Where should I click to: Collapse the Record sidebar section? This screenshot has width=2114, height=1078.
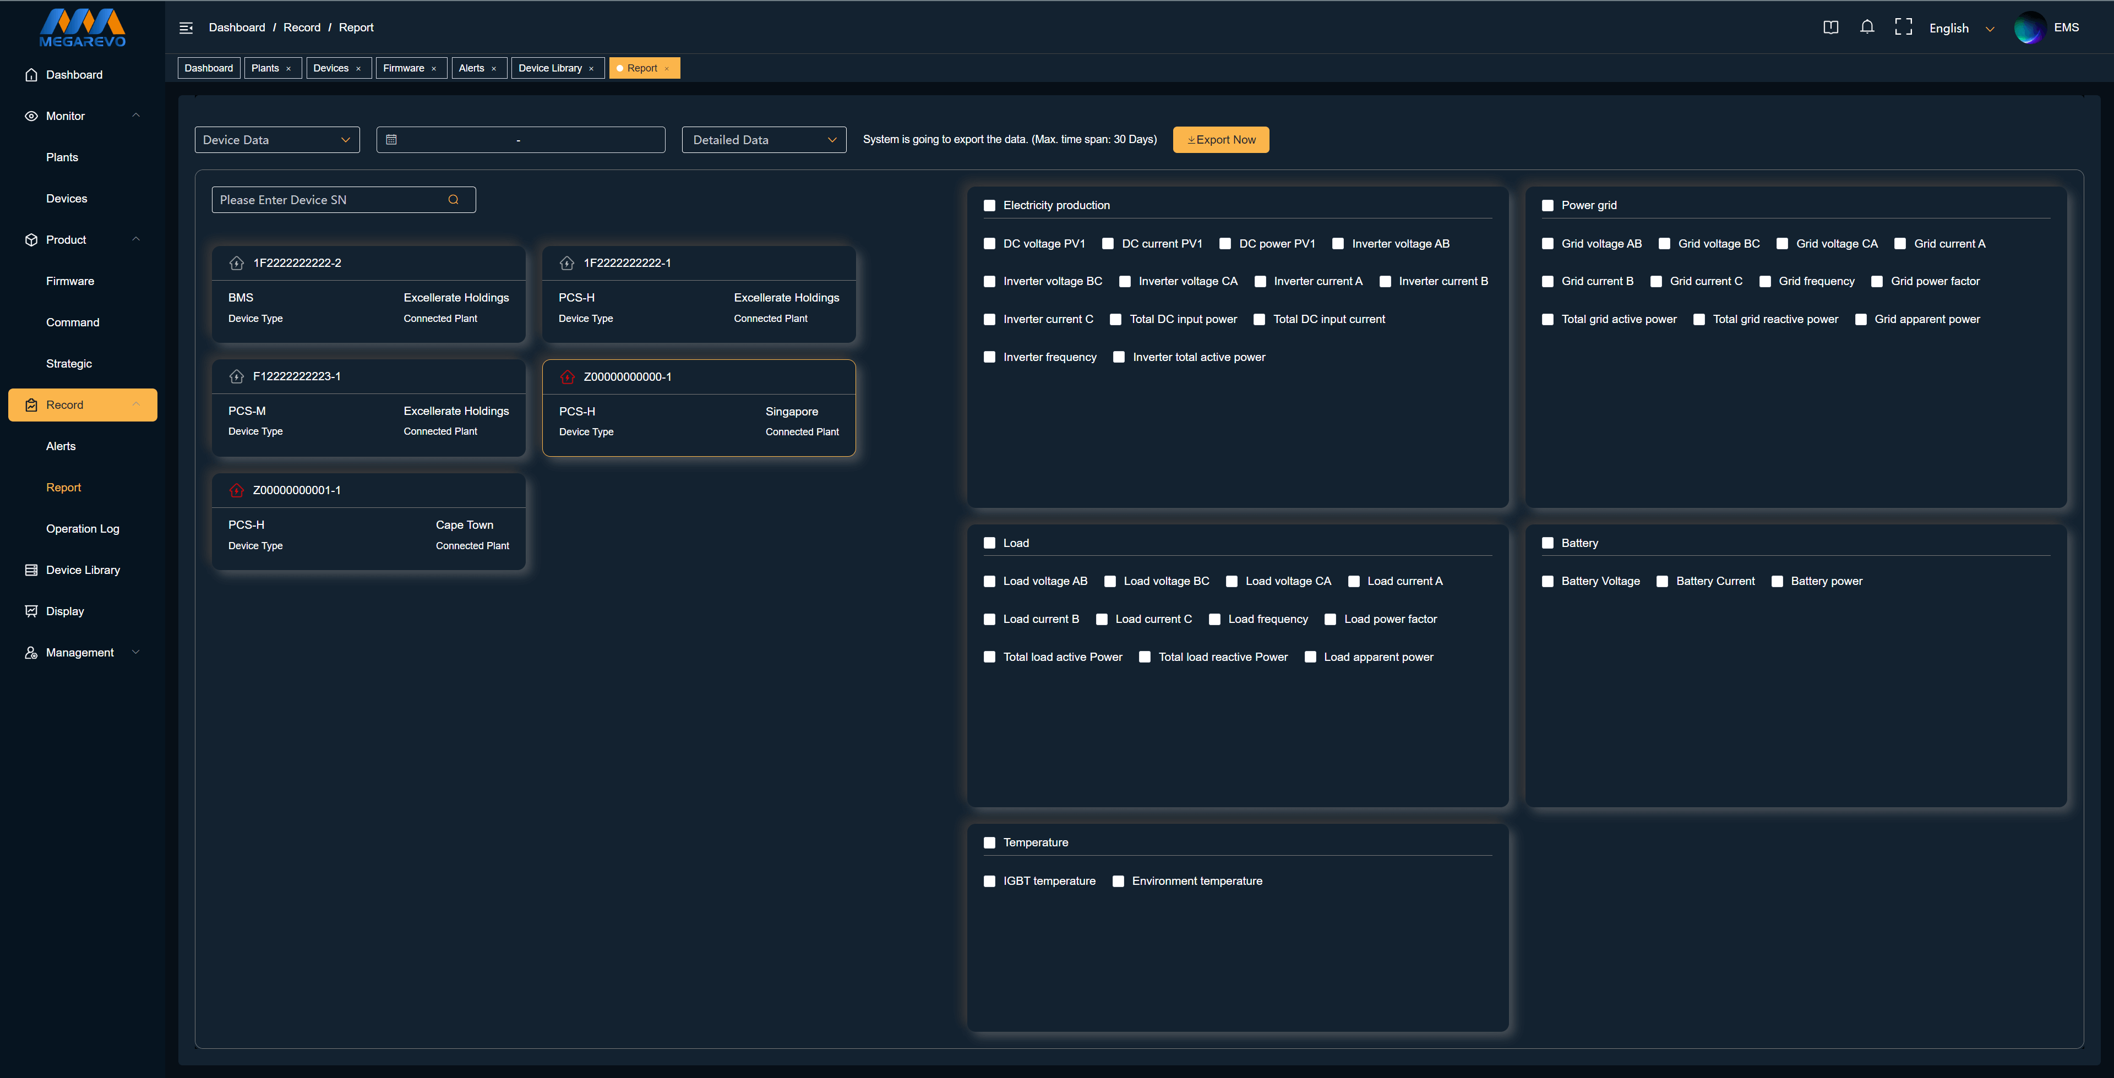(136, 405)
